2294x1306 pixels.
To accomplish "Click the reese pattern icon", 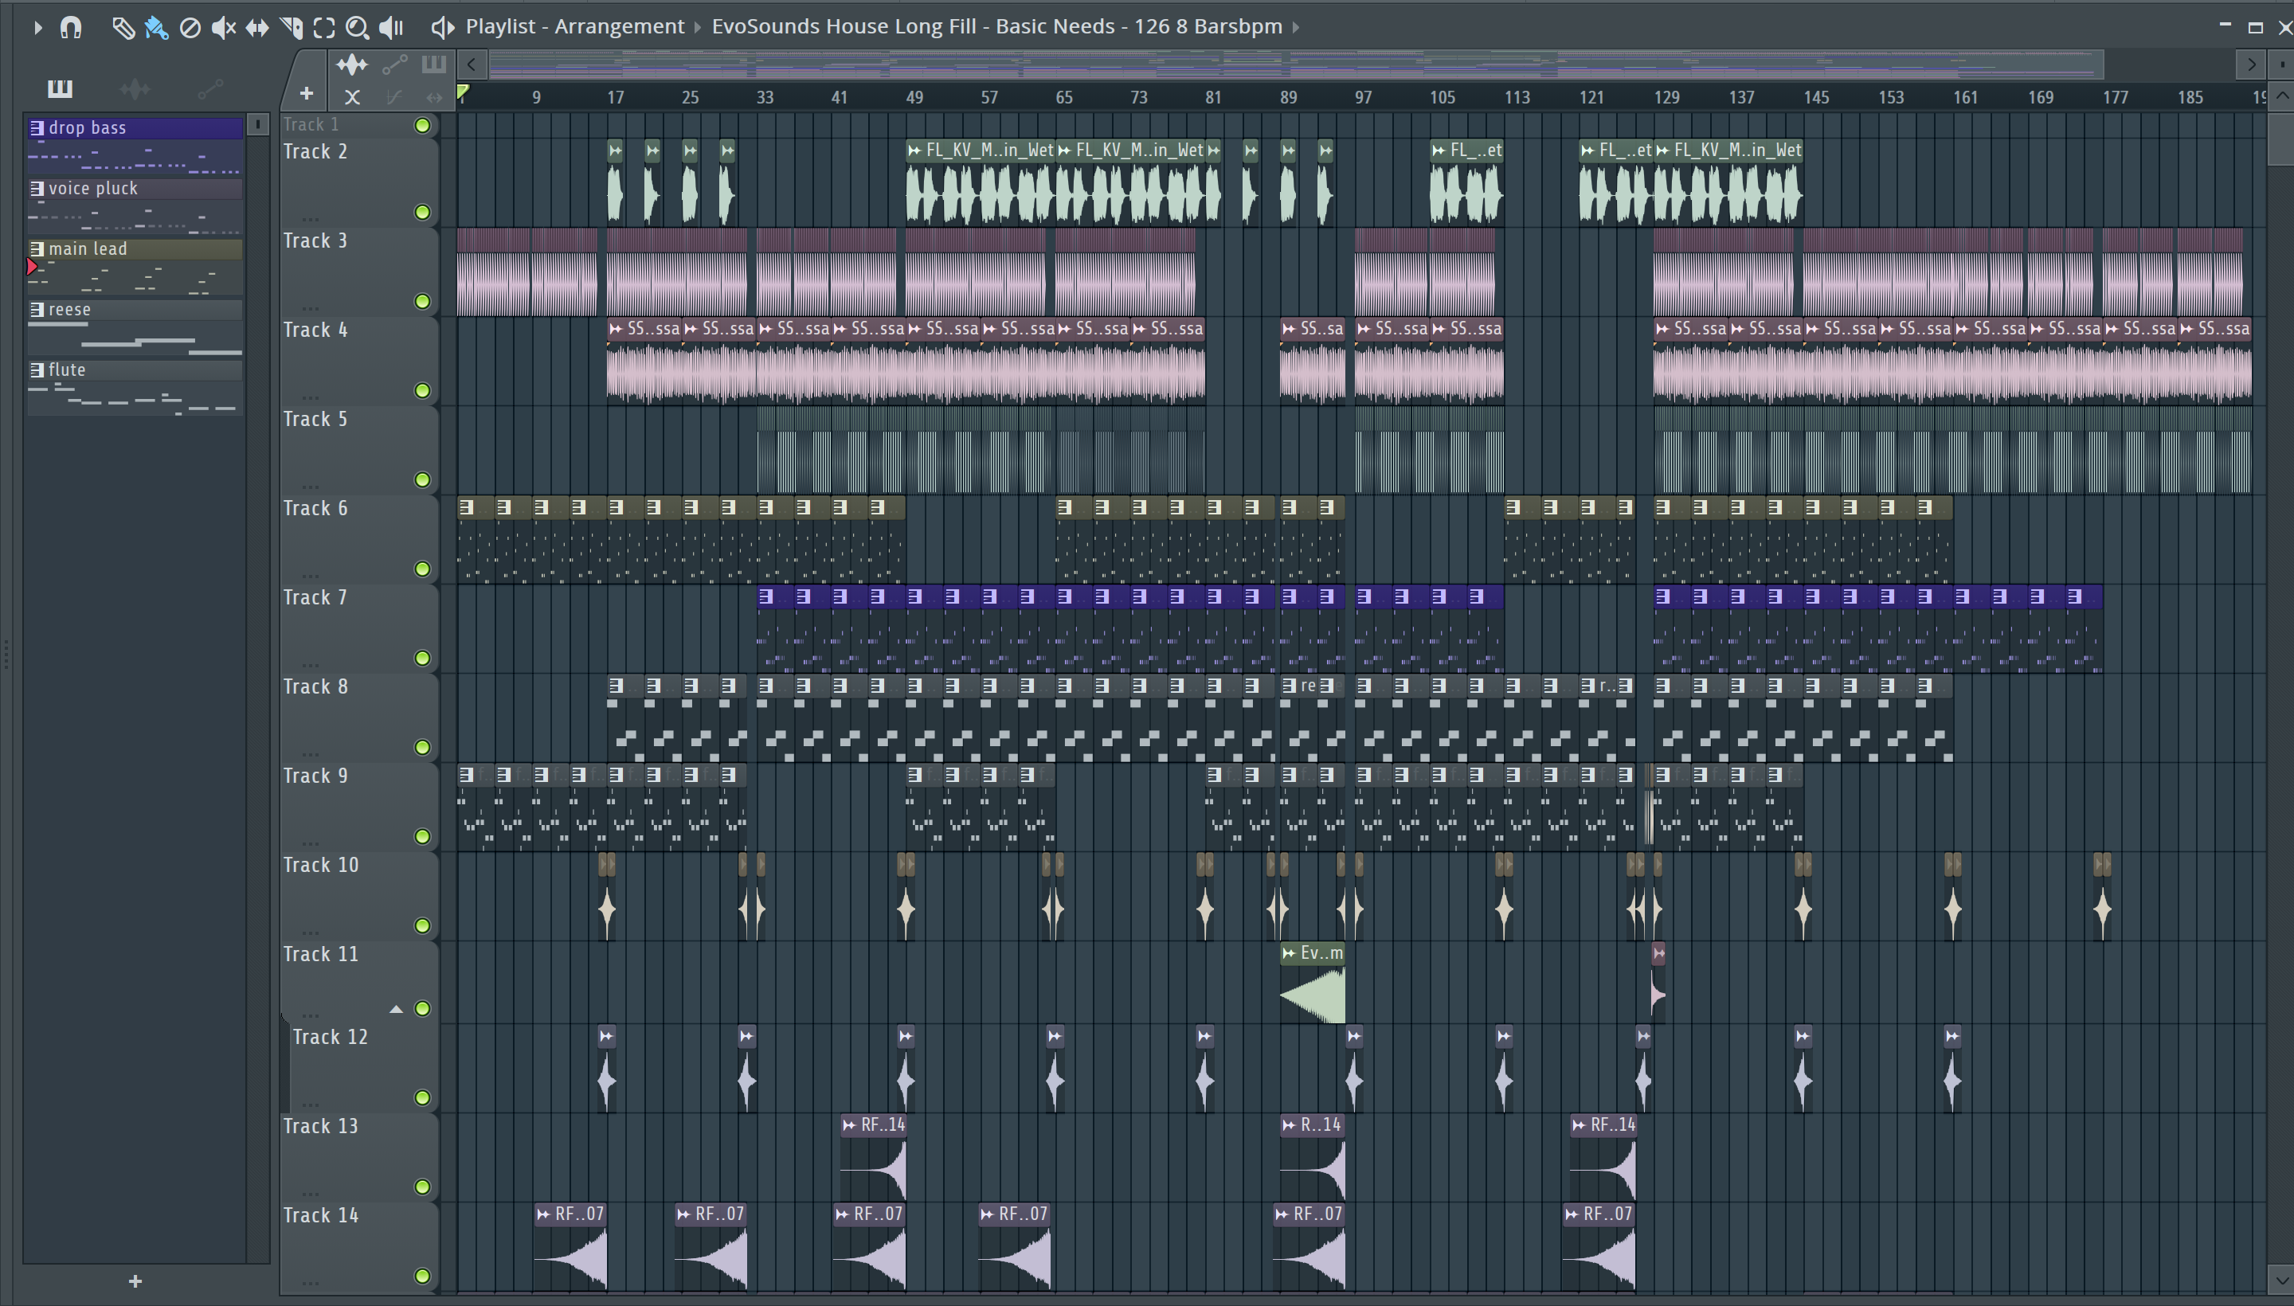I will coord(37,310).
